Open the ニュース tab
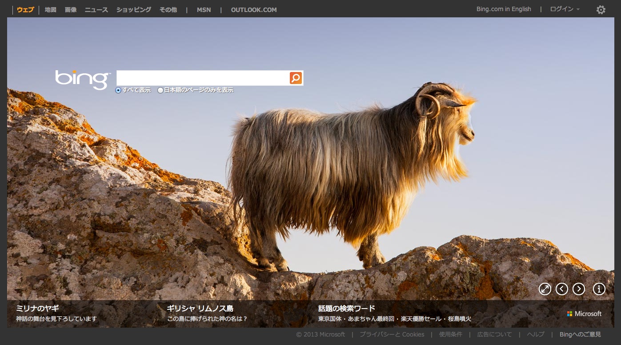Image resolution: width=621 pixels, height=345 pixels. (96, 10)
